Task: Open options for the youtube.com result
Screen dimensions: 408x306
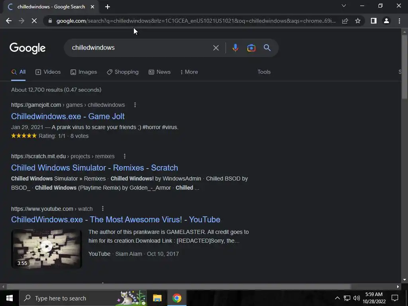Action: click(x=103, y=209)
